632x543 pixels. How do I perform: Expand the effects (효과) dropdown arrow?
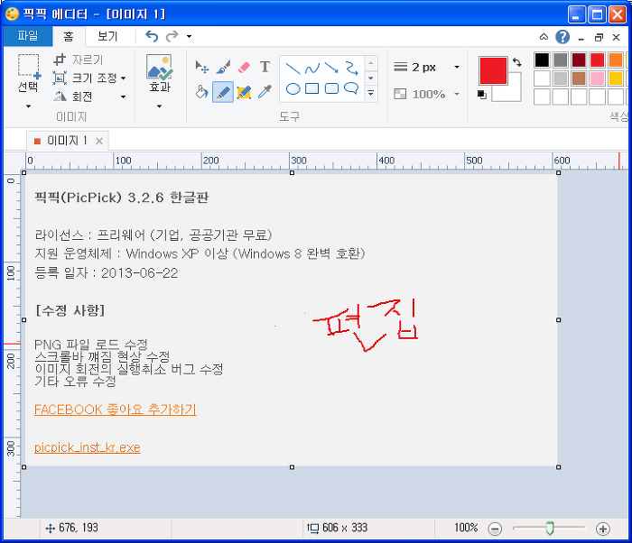[x=159, y=106]
